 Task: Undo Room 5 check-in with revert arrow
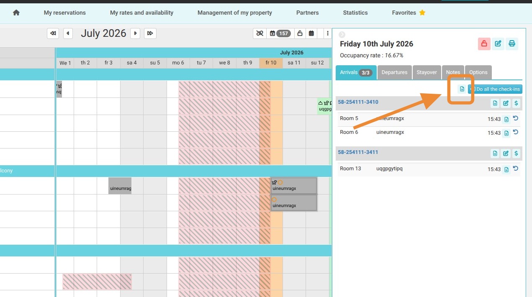(516, 119)
